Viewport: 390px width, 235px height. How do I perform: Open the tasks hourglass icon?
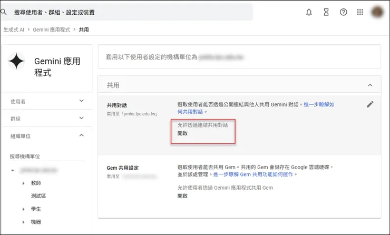pos(326,12)
